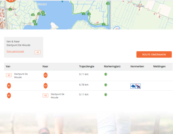173x134 pixels.
Task: Select the no-dogs-allowed icon under Kenmerken
Action: click(x=138, y=86)
